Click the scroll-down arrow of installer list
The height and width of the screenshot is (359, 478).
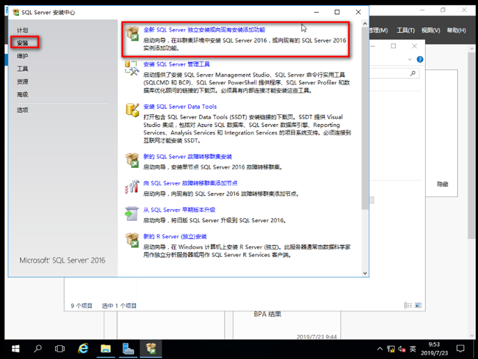[x=365, y=273]
